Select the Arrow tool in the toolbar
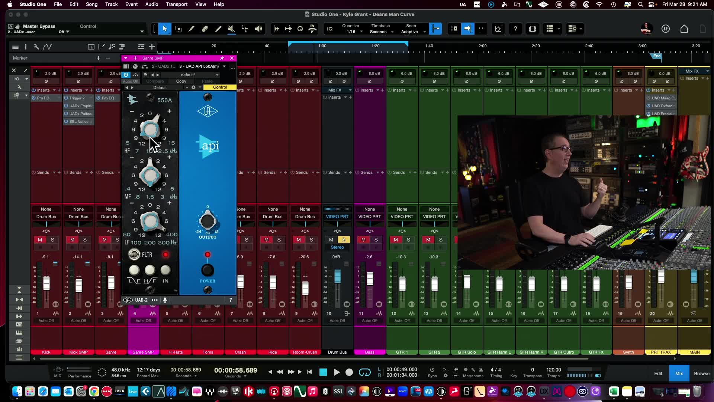Viewport: 714px width, 402px height. [165, 29]
